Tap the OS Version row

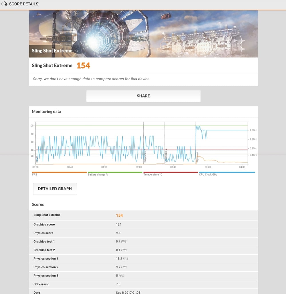pos(143,284)
